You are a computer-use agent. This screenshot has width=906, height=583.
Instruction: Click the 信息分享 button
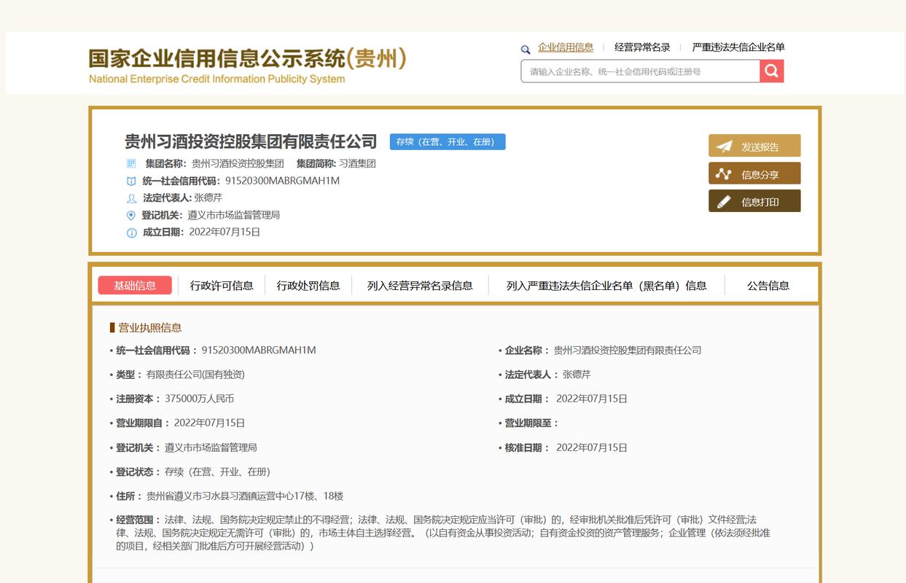pyautogui.click(x=754, y=173)
